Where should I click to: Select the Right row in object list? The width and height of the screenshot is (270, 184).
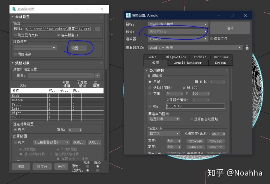tap(57, 113)
